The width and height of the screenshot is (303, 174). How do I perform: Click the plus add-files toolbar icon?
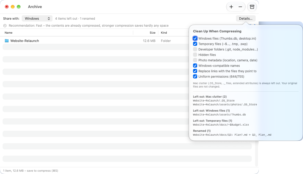pyautogui.click(x=231, y=7)
